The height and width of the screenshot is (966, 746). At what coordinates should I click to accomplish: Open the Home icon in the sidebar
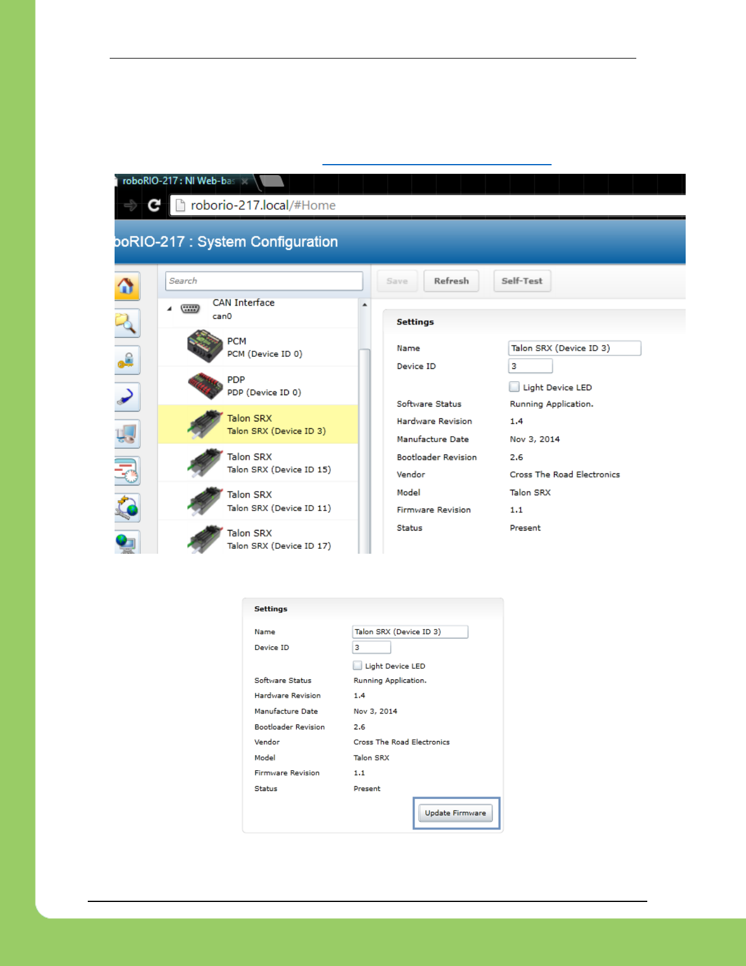127,286
